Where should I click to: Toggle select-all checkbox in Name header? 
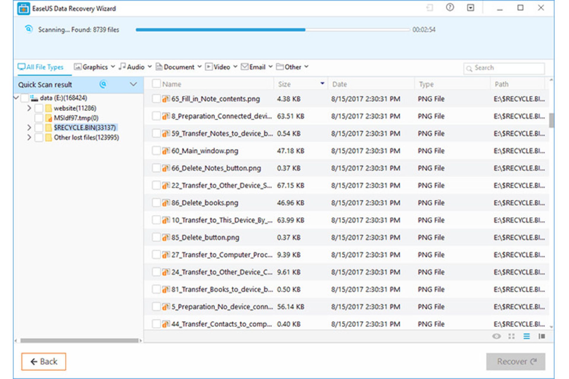[x=156, y=83]
